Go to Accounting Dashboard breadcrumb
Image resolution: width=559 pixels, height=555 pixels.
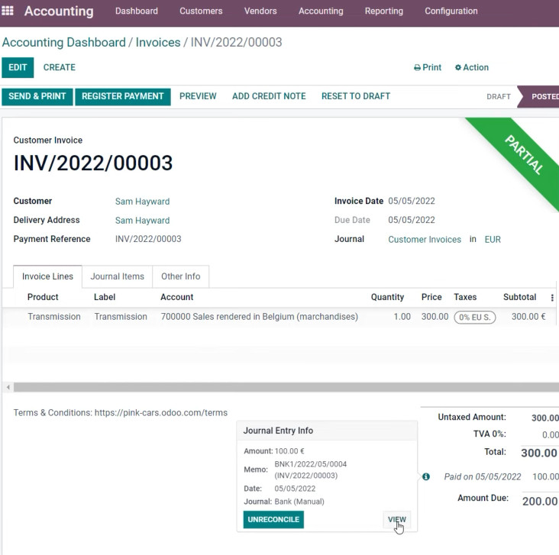coord(64,43)
